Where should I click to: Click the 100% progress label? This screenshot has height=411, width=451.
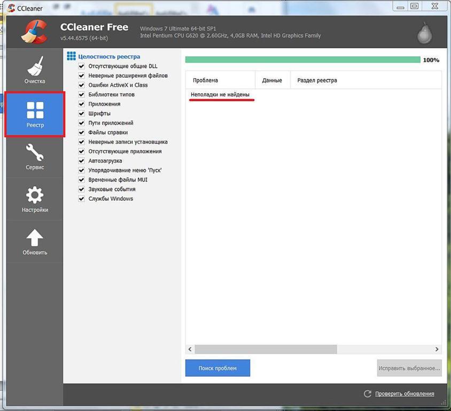pos(431,60)
